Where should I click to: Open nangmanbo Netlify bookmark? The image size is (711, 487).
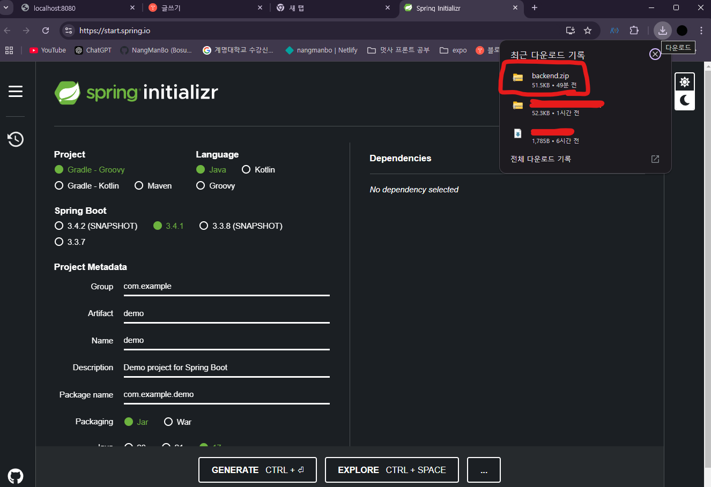321,50
